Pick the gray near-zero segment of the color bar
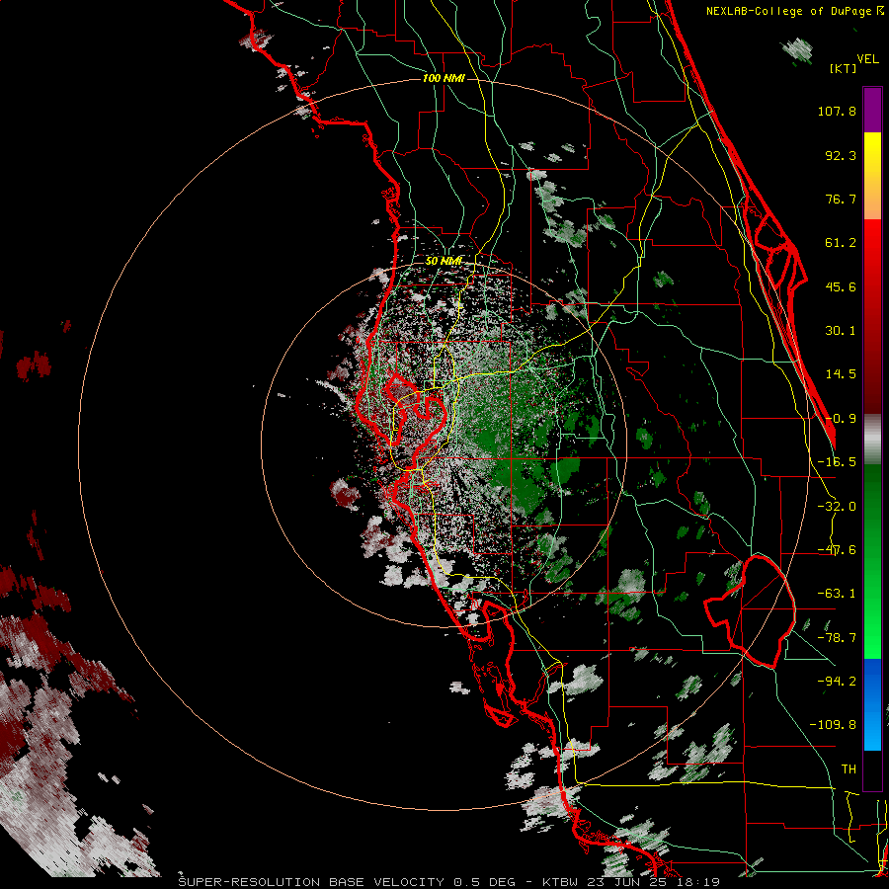The image size is (889, 889). tap(872, 440)
